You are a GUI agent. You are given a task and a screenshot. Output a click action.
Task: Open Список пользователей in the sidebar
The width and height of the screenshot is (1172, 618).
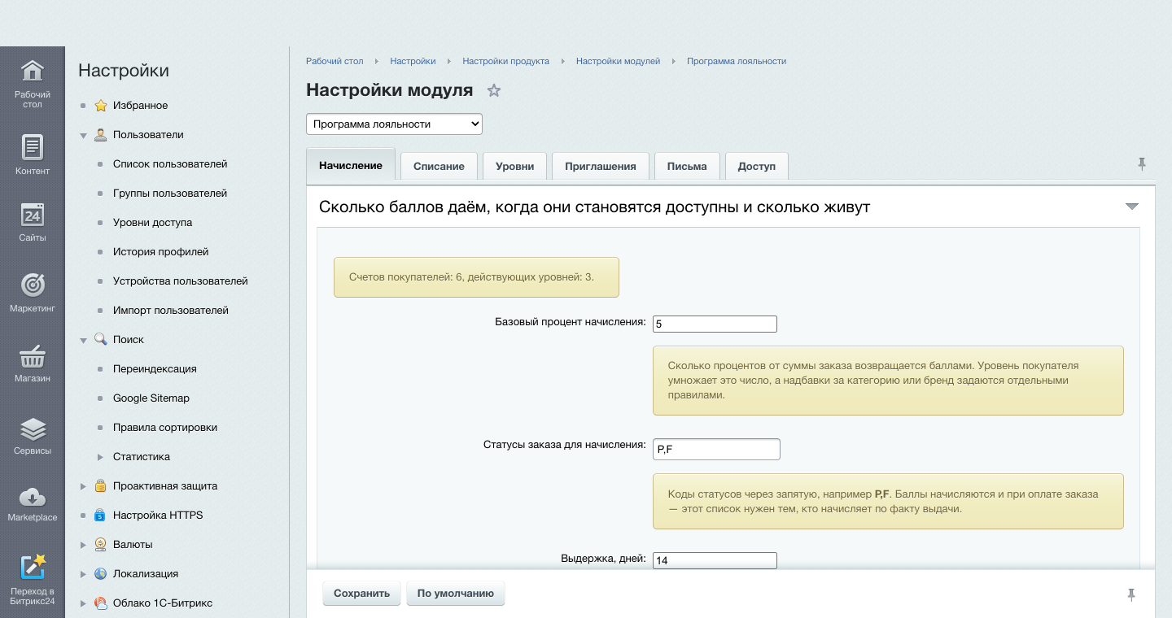point(170,164)
